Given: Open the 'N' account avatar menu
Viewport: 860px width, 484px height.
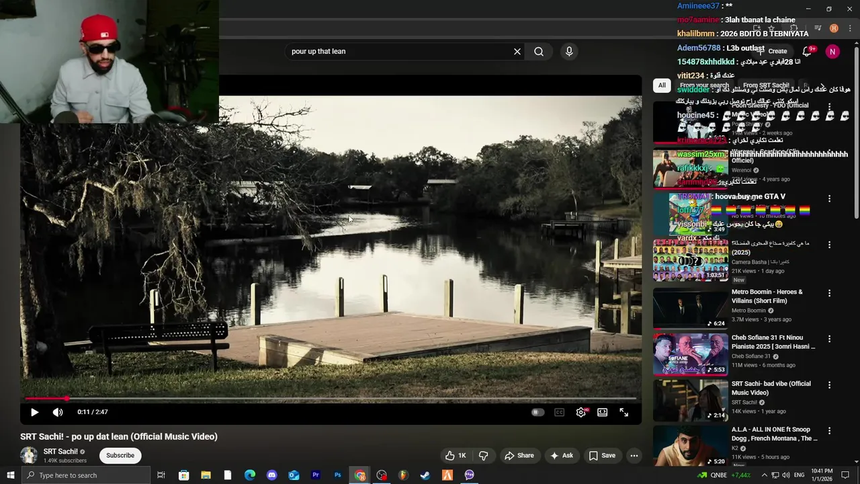Looking at the screenshot, I should point(832,51).
